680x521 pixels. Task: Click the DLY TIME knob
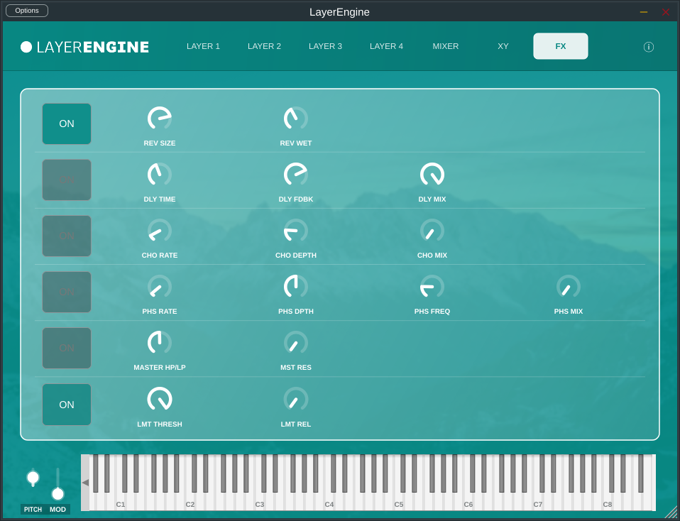tap(160, 175)
